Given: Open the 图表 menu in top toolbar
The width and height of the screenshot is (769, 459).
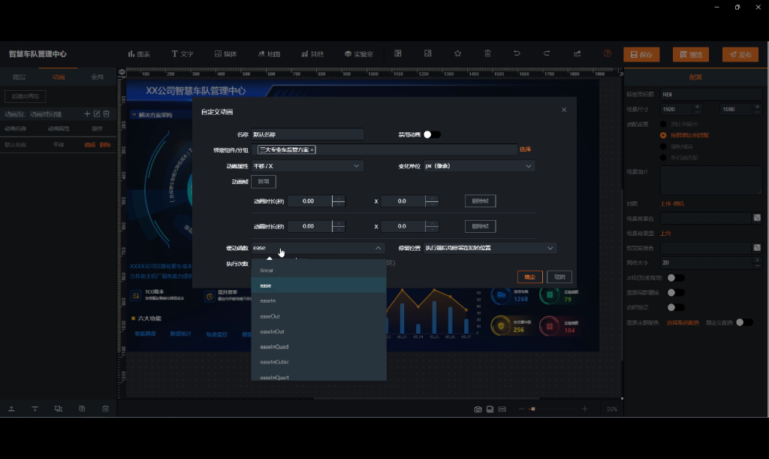Looking at the screenshot, I should coord(139,54).
